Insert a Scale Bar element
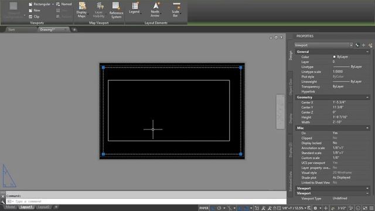 tap(176, 9)
